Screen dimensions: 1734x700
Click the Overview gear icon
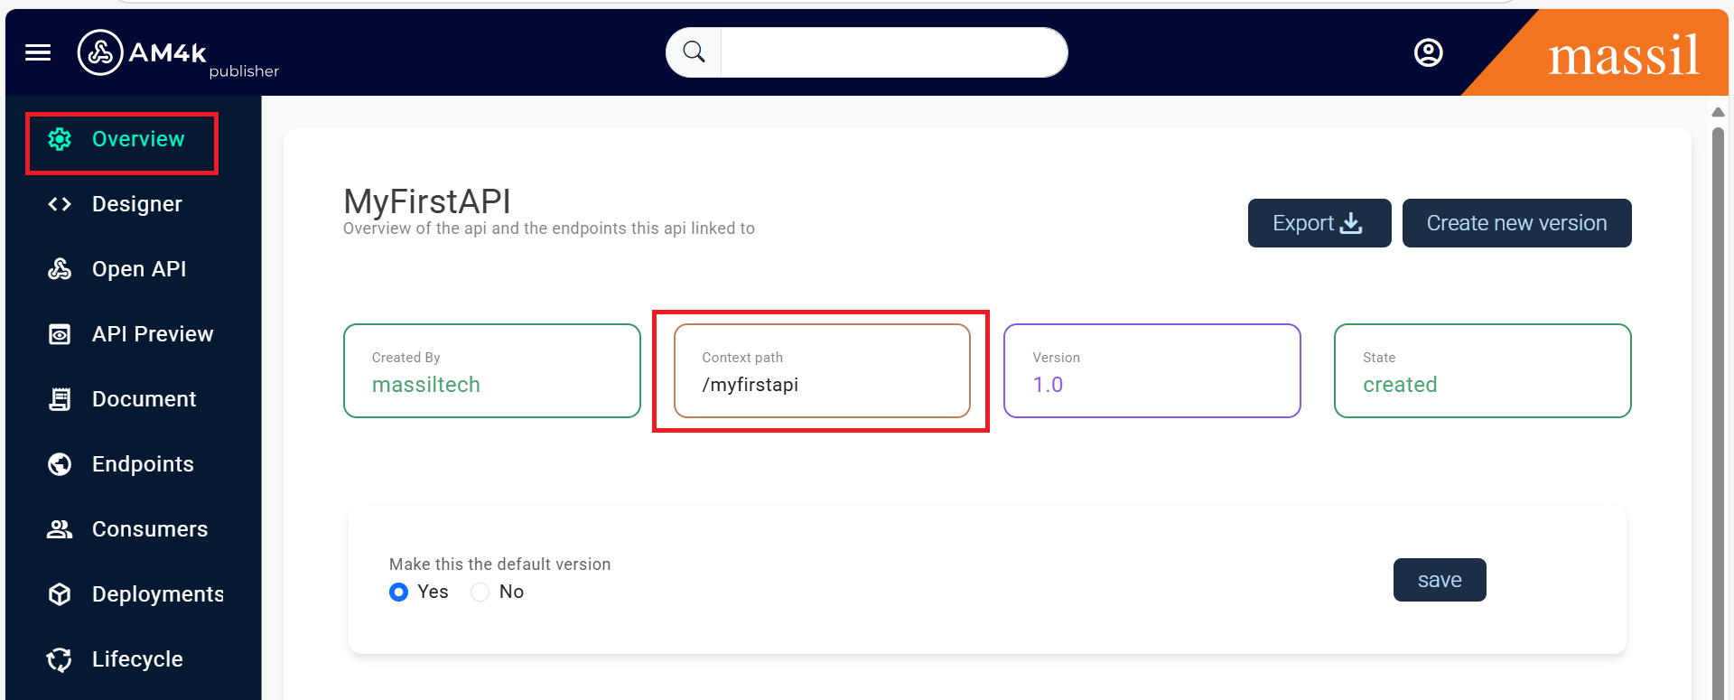click(60, 139)
